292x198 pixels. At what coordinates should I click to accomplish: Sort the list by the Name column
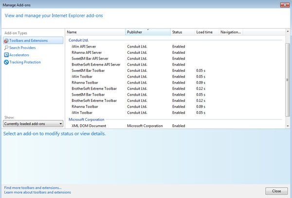95,32
